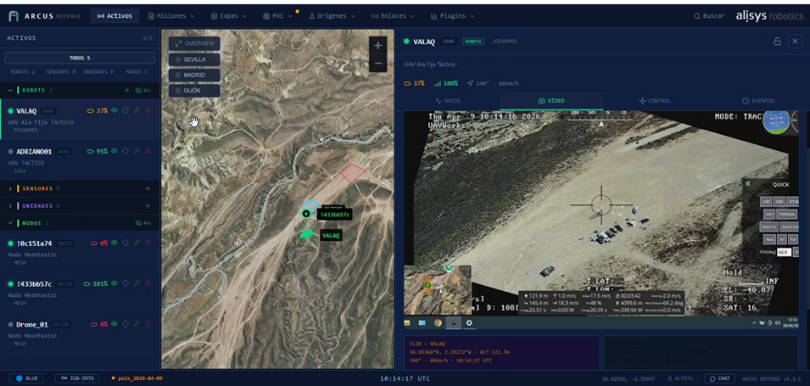Screen dimensions: 810x386
Task: Filter assets by ROBOTS 2
Action: click(x=23, y=72)
